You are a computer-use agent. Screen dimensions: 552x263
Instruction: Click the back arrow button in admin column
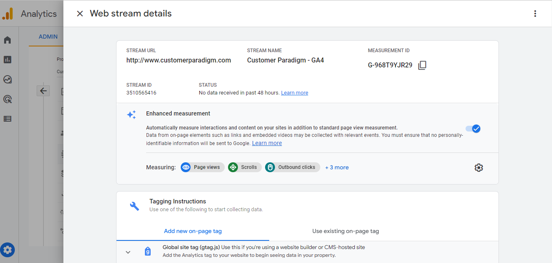pos(43,91)
